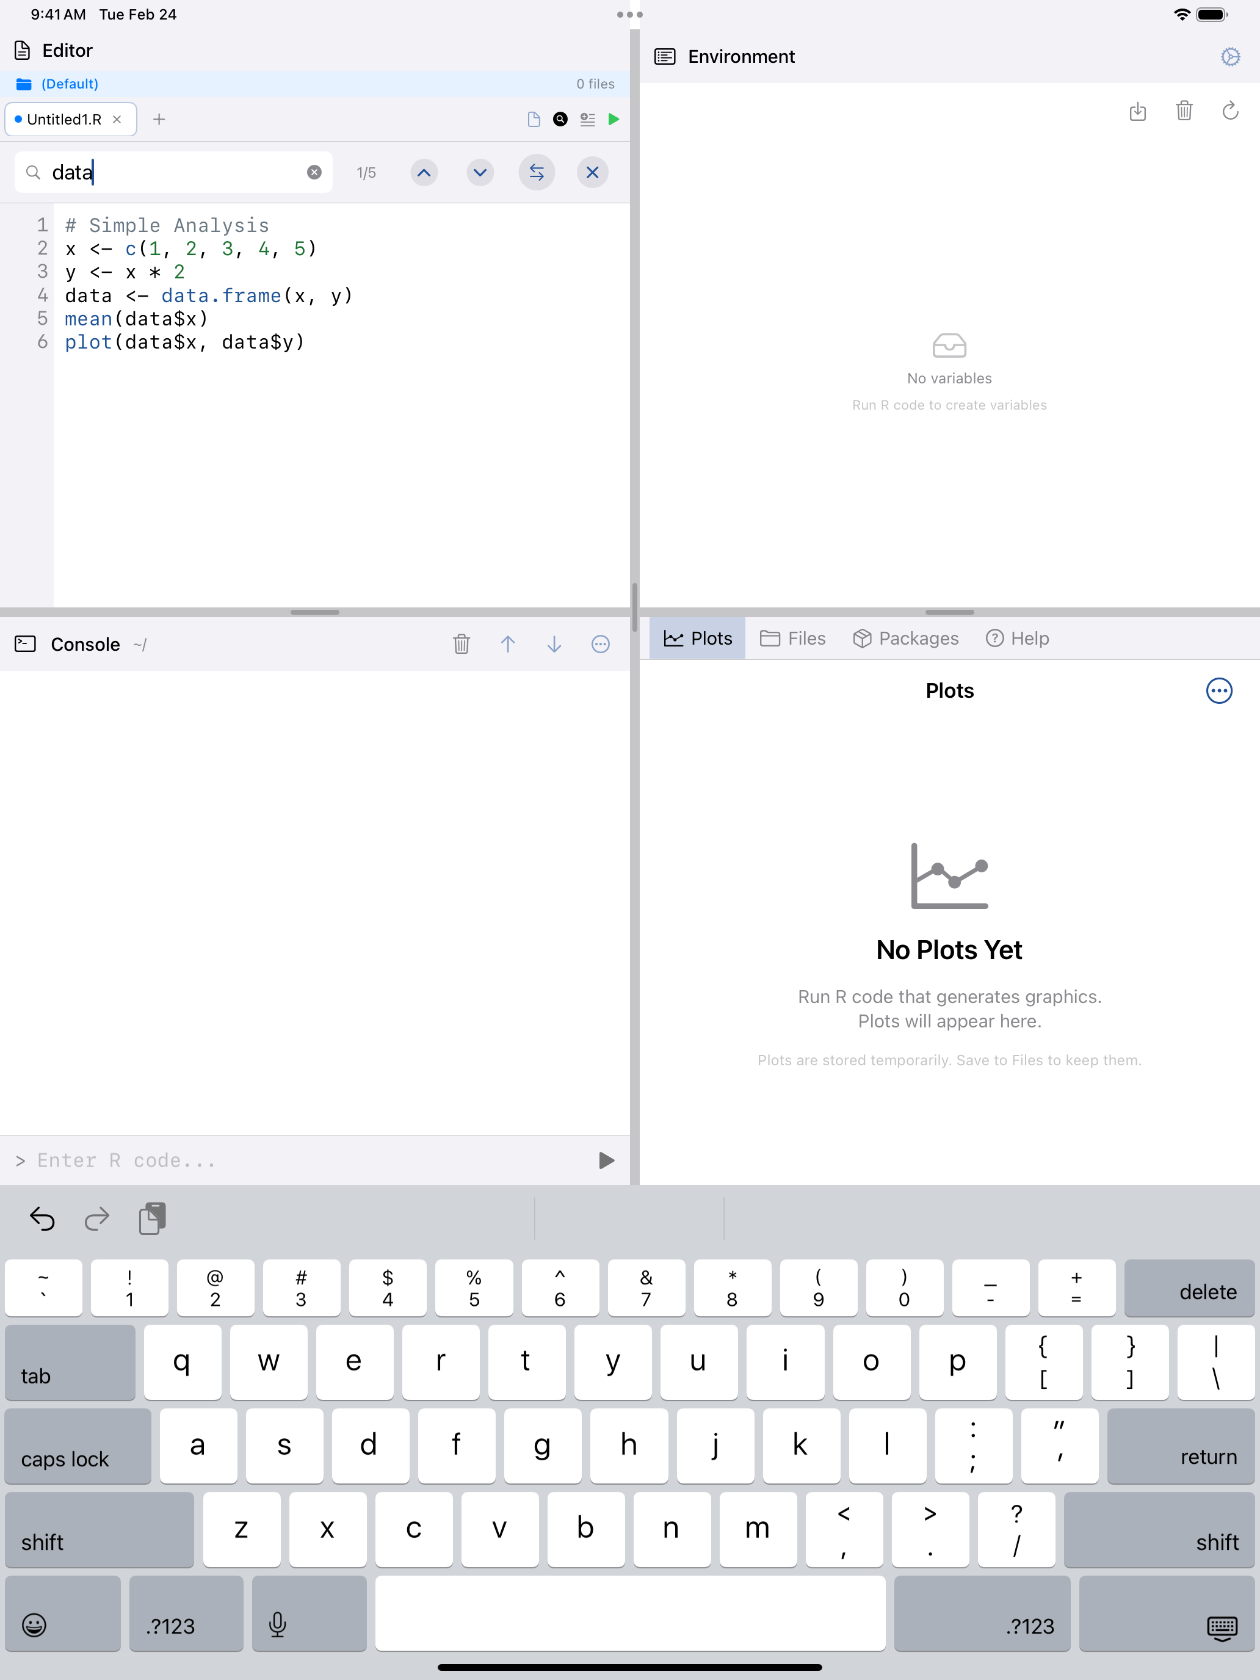Refresh the Environment variables list
The height and width of the screenshot is (1680, 1260).
tap(1229, 112)
